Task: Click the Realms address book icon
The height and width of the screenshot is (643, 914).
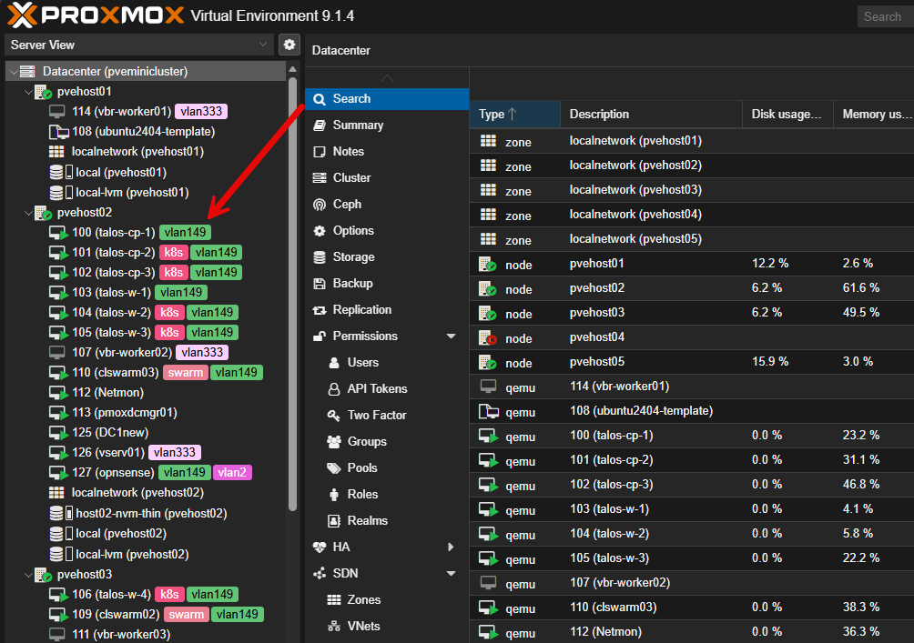Action: [334, 521]
